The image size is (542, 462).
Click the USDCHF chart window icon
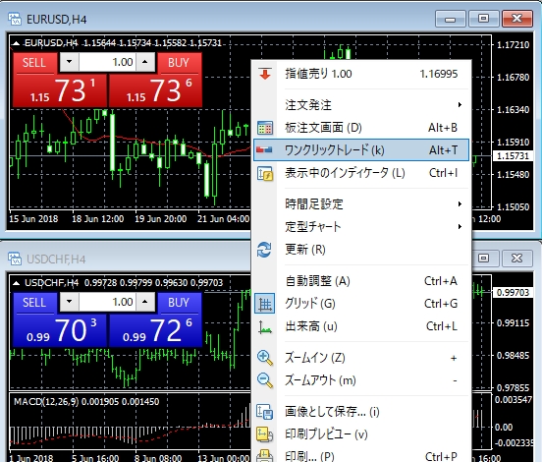[x=15, y=259]
